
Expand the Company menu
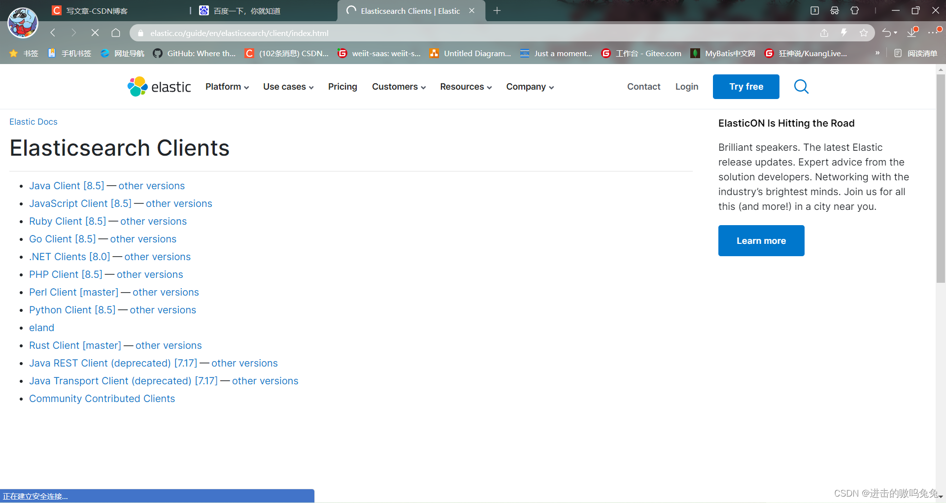pos(530,87)
